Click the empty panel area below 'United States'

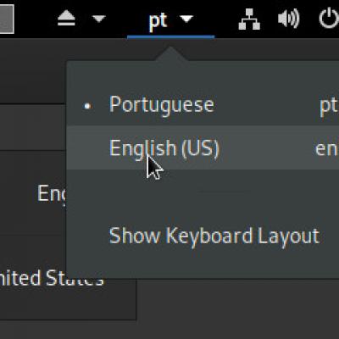point(68,303)
